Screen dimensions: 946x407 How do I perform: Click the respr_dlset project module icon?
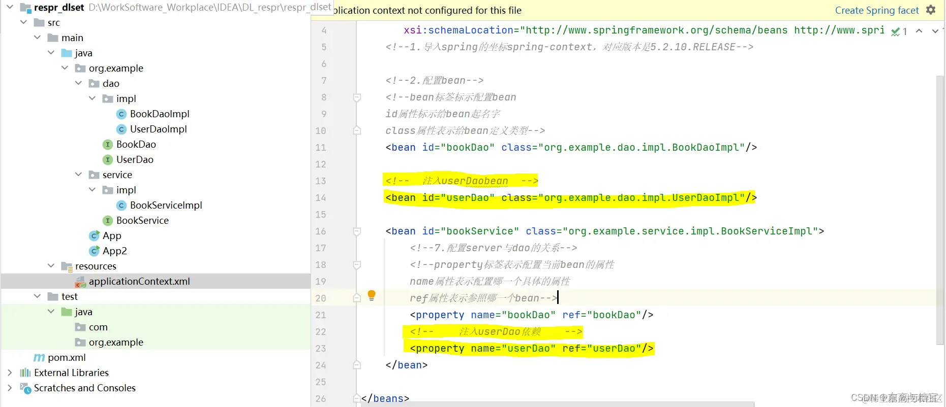(25, 8)
